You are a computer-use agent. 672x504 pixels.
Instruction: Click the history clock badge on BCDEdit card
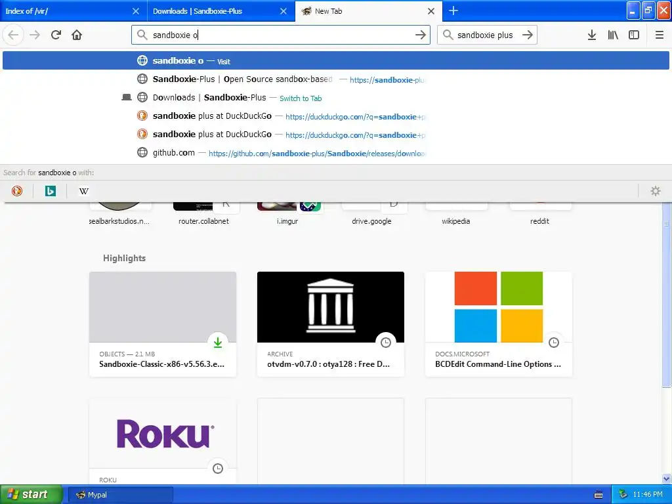(x=554, y=343)
